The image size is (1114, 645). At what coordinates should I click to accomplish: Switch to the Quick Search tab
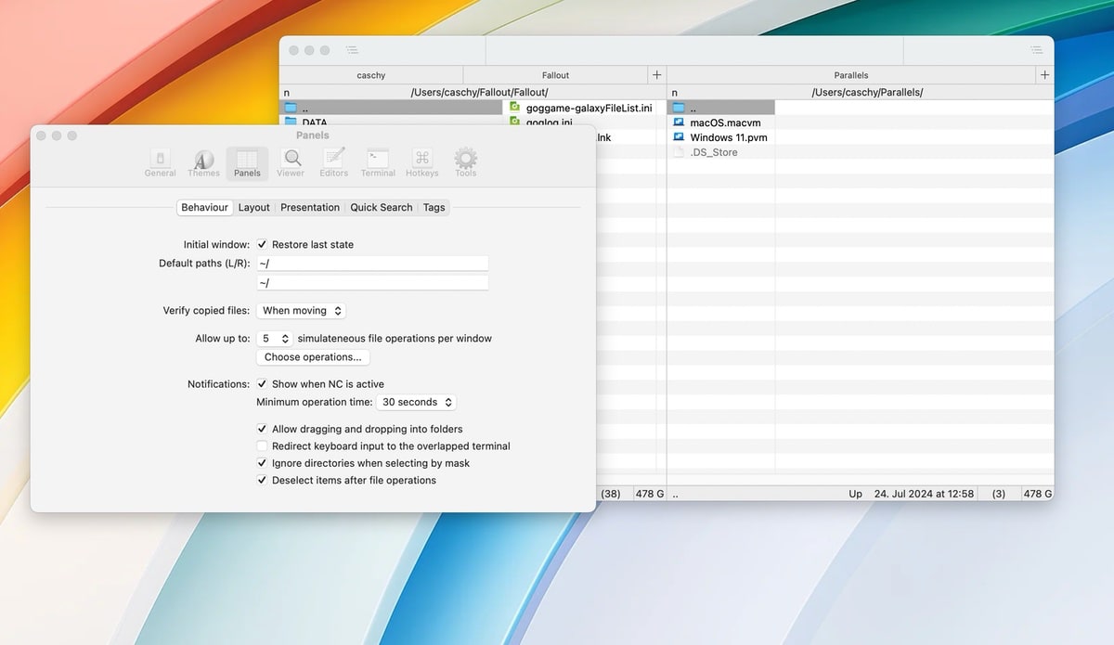pyautogui.click(x=381, y=207)
